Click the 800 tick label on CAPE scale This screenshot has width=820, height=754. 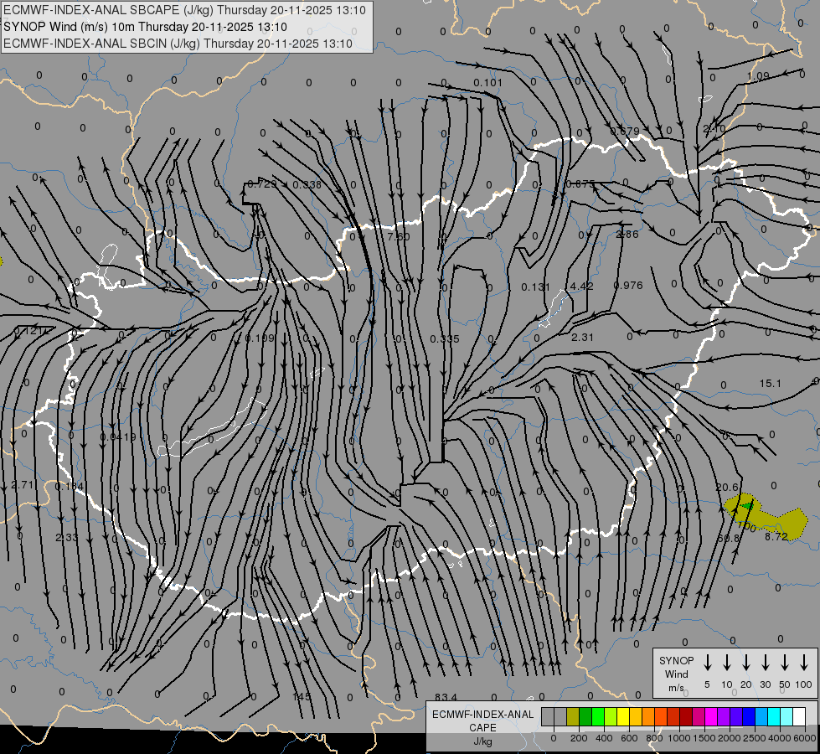[654, 738]
